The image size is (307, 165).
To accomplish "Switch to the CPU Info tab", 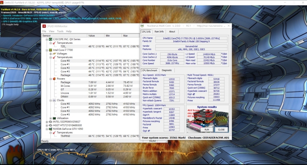I will pyautogui.click(x=146, y=31).
